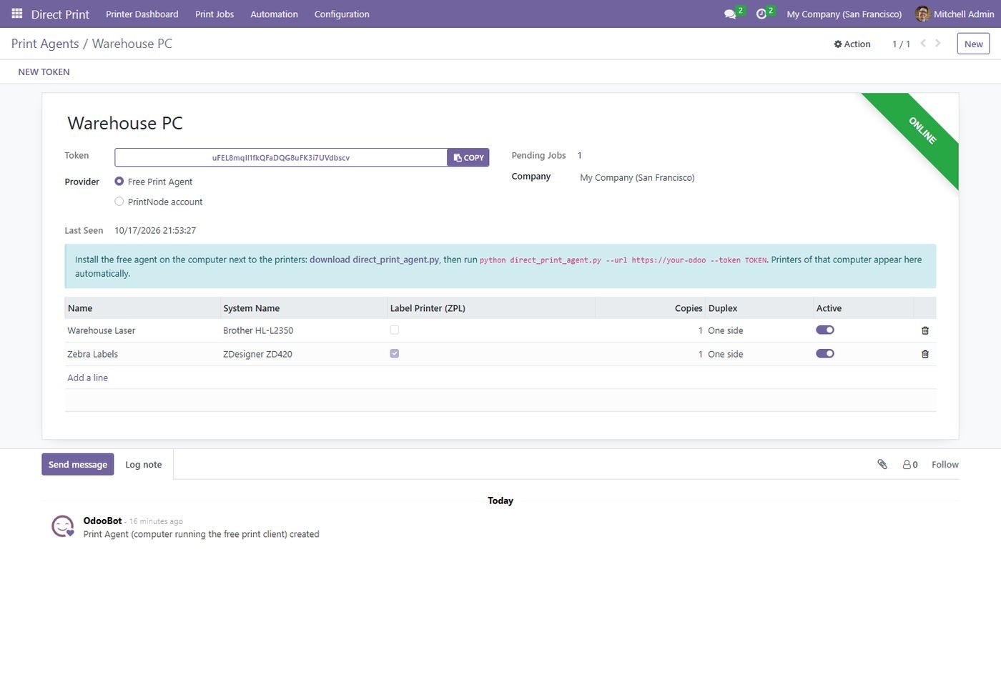Go back to Print Agents breadcrumb
This screenshot has width=1001, height=695.
tap(45, 44)
